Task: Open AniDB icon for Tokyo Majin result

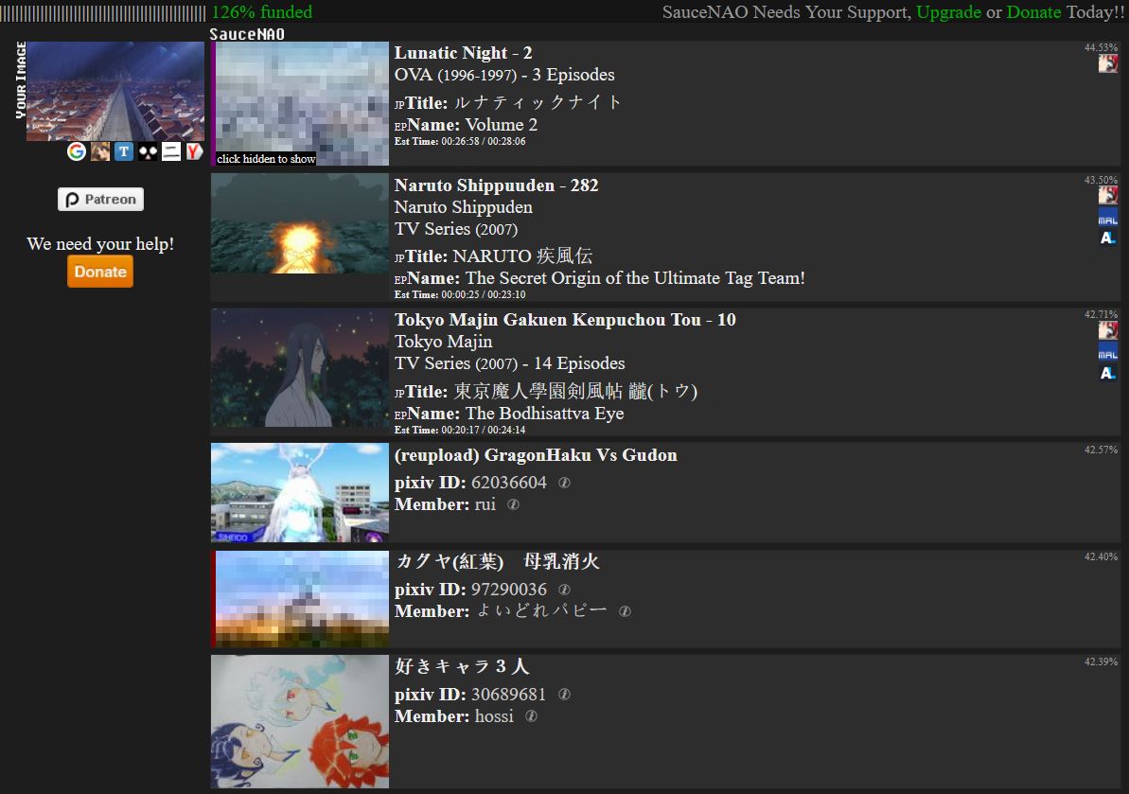Action: click(1108, 330)
